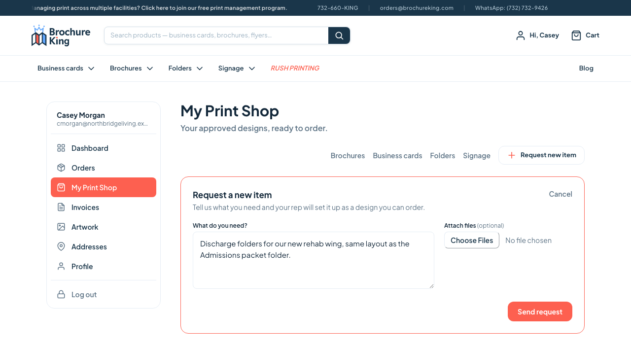Click the orders@brochureking.com email link
Viewport: 631px width, 345px height.
(417, 8)
